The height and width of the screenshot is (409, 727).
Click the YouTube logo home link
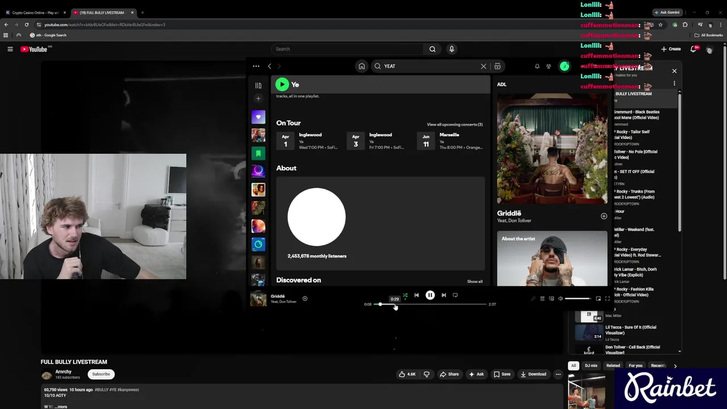pyautogui.click(x=34, y=49)
